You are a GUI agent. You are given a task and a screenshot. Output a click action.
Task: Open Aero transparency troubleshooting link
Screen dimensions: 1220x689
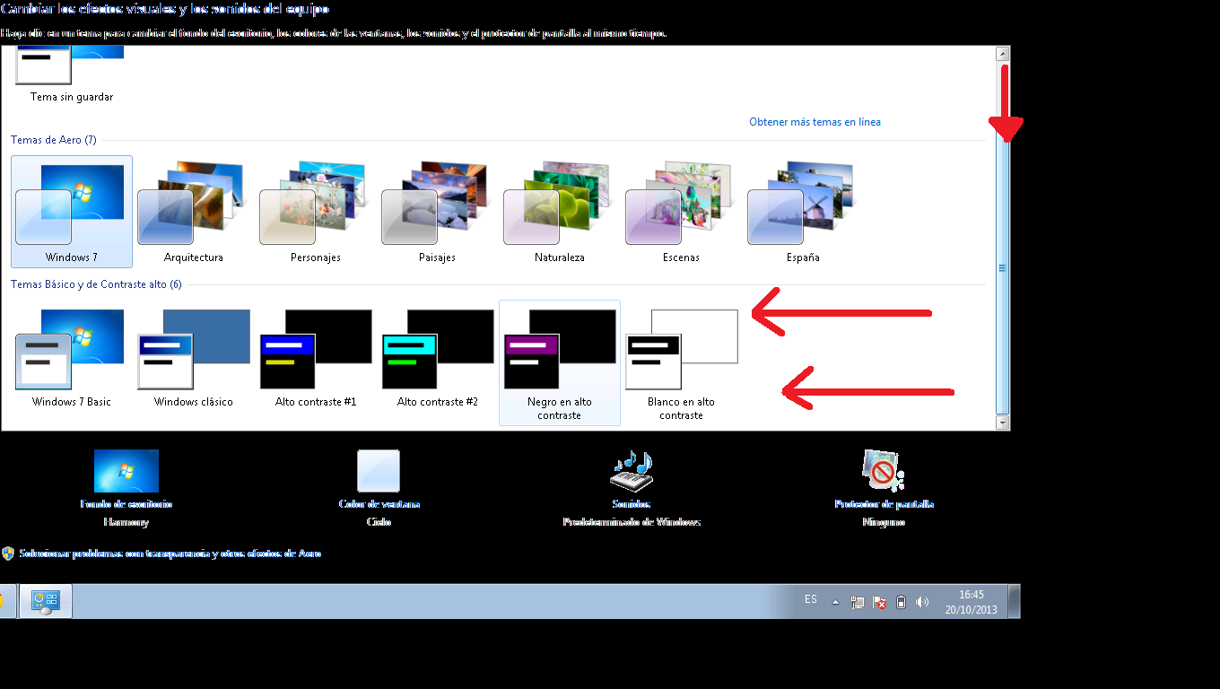170,554
